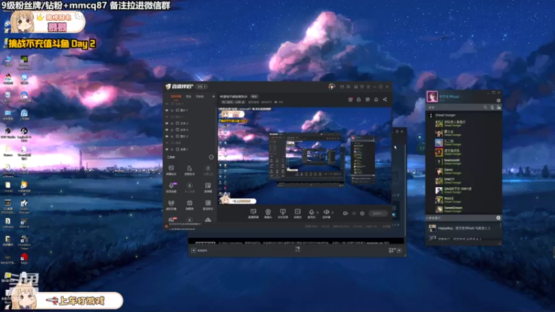Screen dimensions: 555x312
Task: Click the plus button in the back window's bottom bar
Action: pos(194,250)
